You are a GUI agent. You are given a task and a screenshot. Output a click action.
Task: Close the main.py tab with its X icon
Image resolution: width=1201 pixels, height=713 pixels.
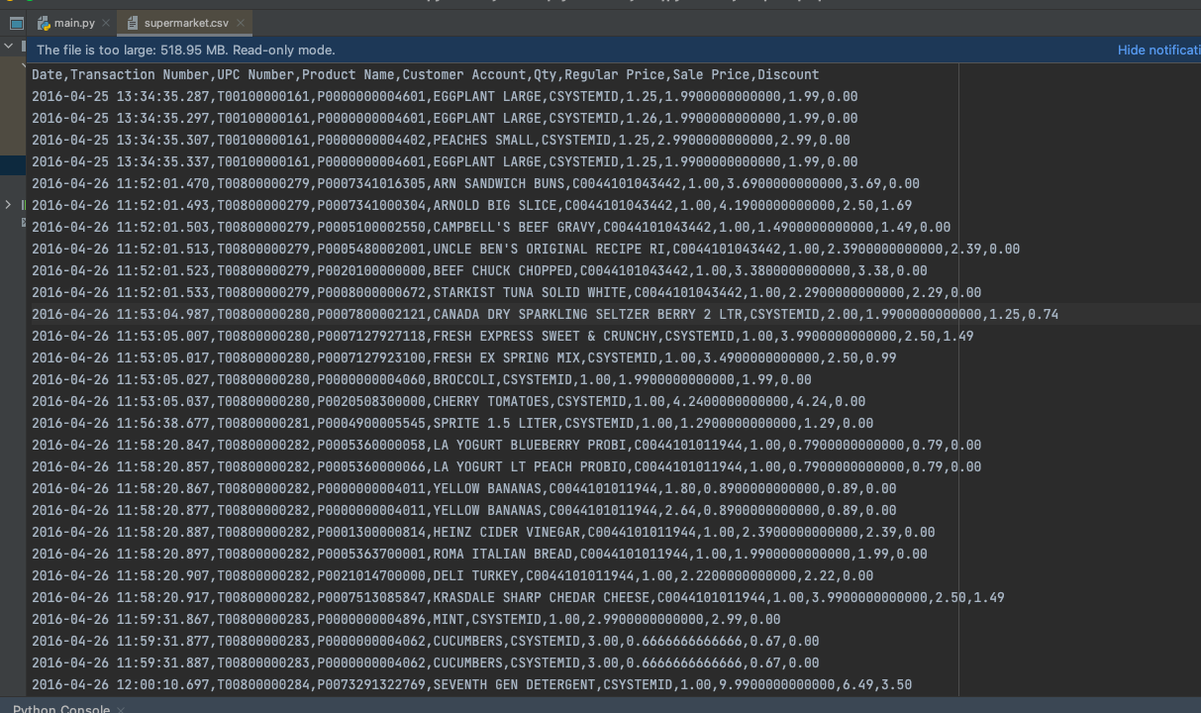click(x=106, y=22)
